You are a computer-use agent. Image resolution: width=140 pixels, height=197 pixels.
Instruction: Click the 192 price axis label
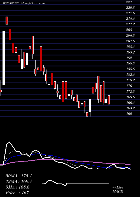tap(129, 58)
